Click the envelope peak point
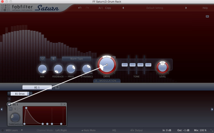Screen dimensions: 214x133 click(x=26, y=108)
